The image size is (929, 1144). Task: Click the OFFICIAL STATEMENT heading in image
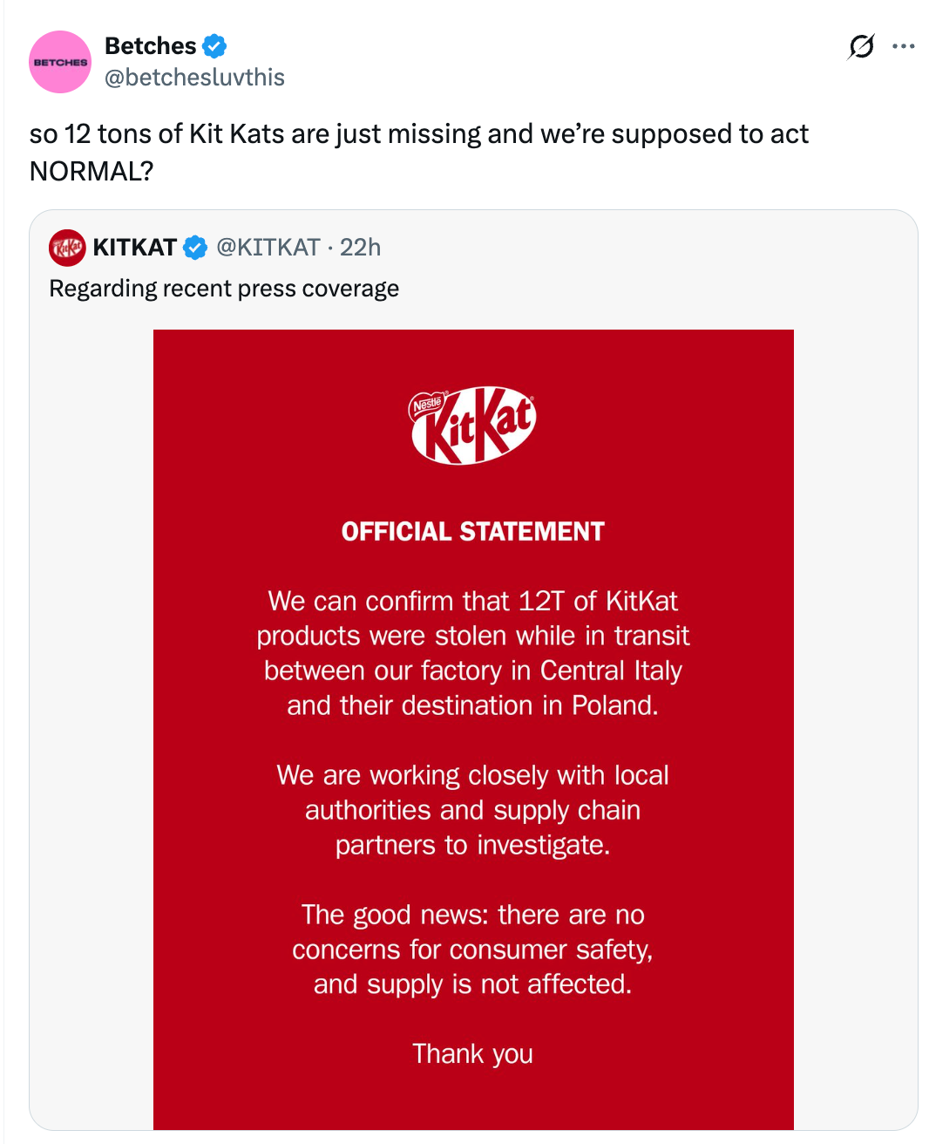coord(471,530)
